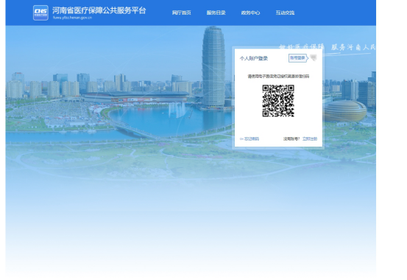The image size is (407, 280).
Task: Click the scan instruction text above QR code
Action: [278, 76]
